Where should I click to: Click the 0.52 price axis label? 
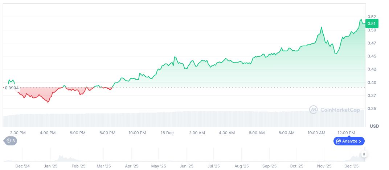click(x=371, y=17)
